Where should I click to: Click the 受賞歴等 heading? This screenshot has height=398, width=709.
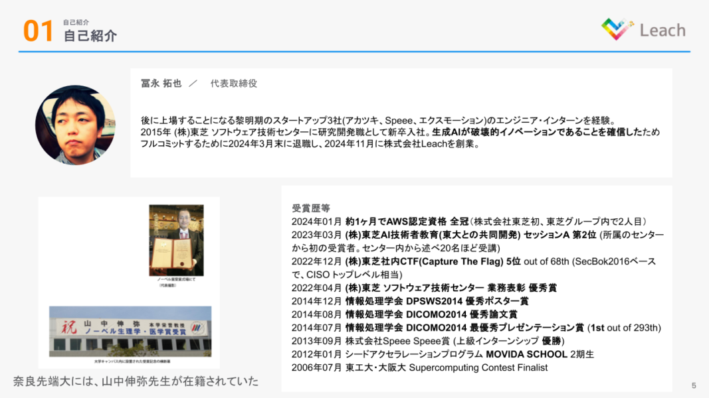click(311, 208)
